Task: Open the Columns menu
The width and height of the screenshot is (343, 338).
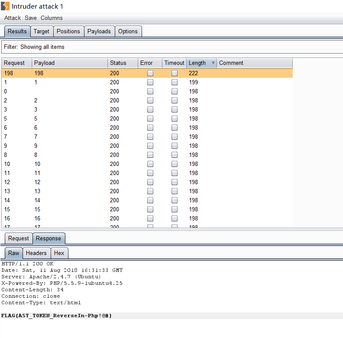Action: point(52,18)
